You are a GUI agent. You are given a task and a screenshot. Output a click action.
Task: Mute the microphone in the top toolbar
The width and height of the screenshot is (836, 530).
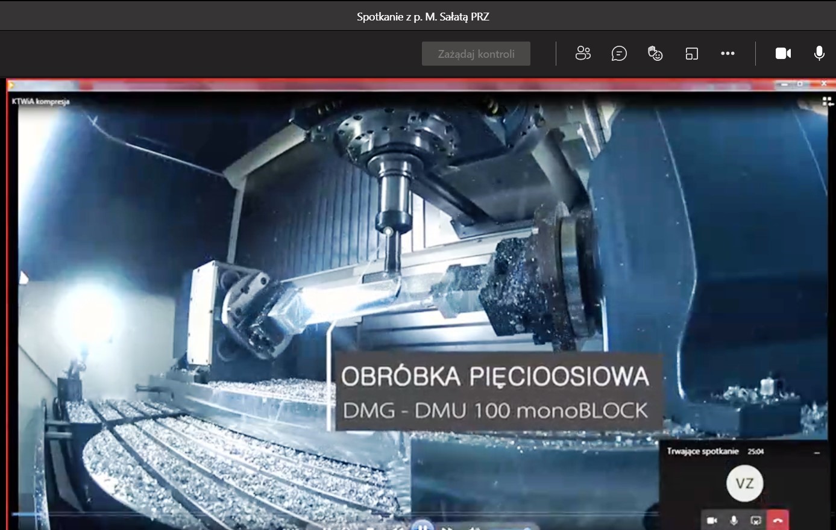[x=819, y=54]
